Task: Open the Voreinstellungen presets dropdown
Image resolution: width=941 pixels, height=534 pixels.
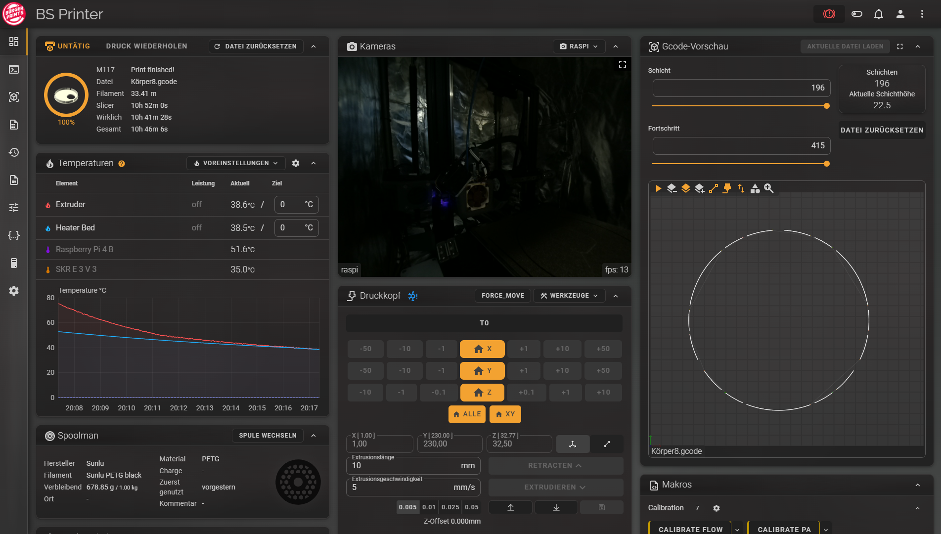Action: tap(235, 163)
